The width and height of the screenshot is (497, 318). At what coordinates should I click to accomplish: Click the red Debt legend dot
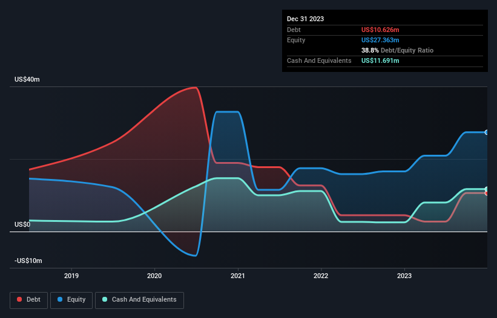pyautogui.click(x=19, y=299)
